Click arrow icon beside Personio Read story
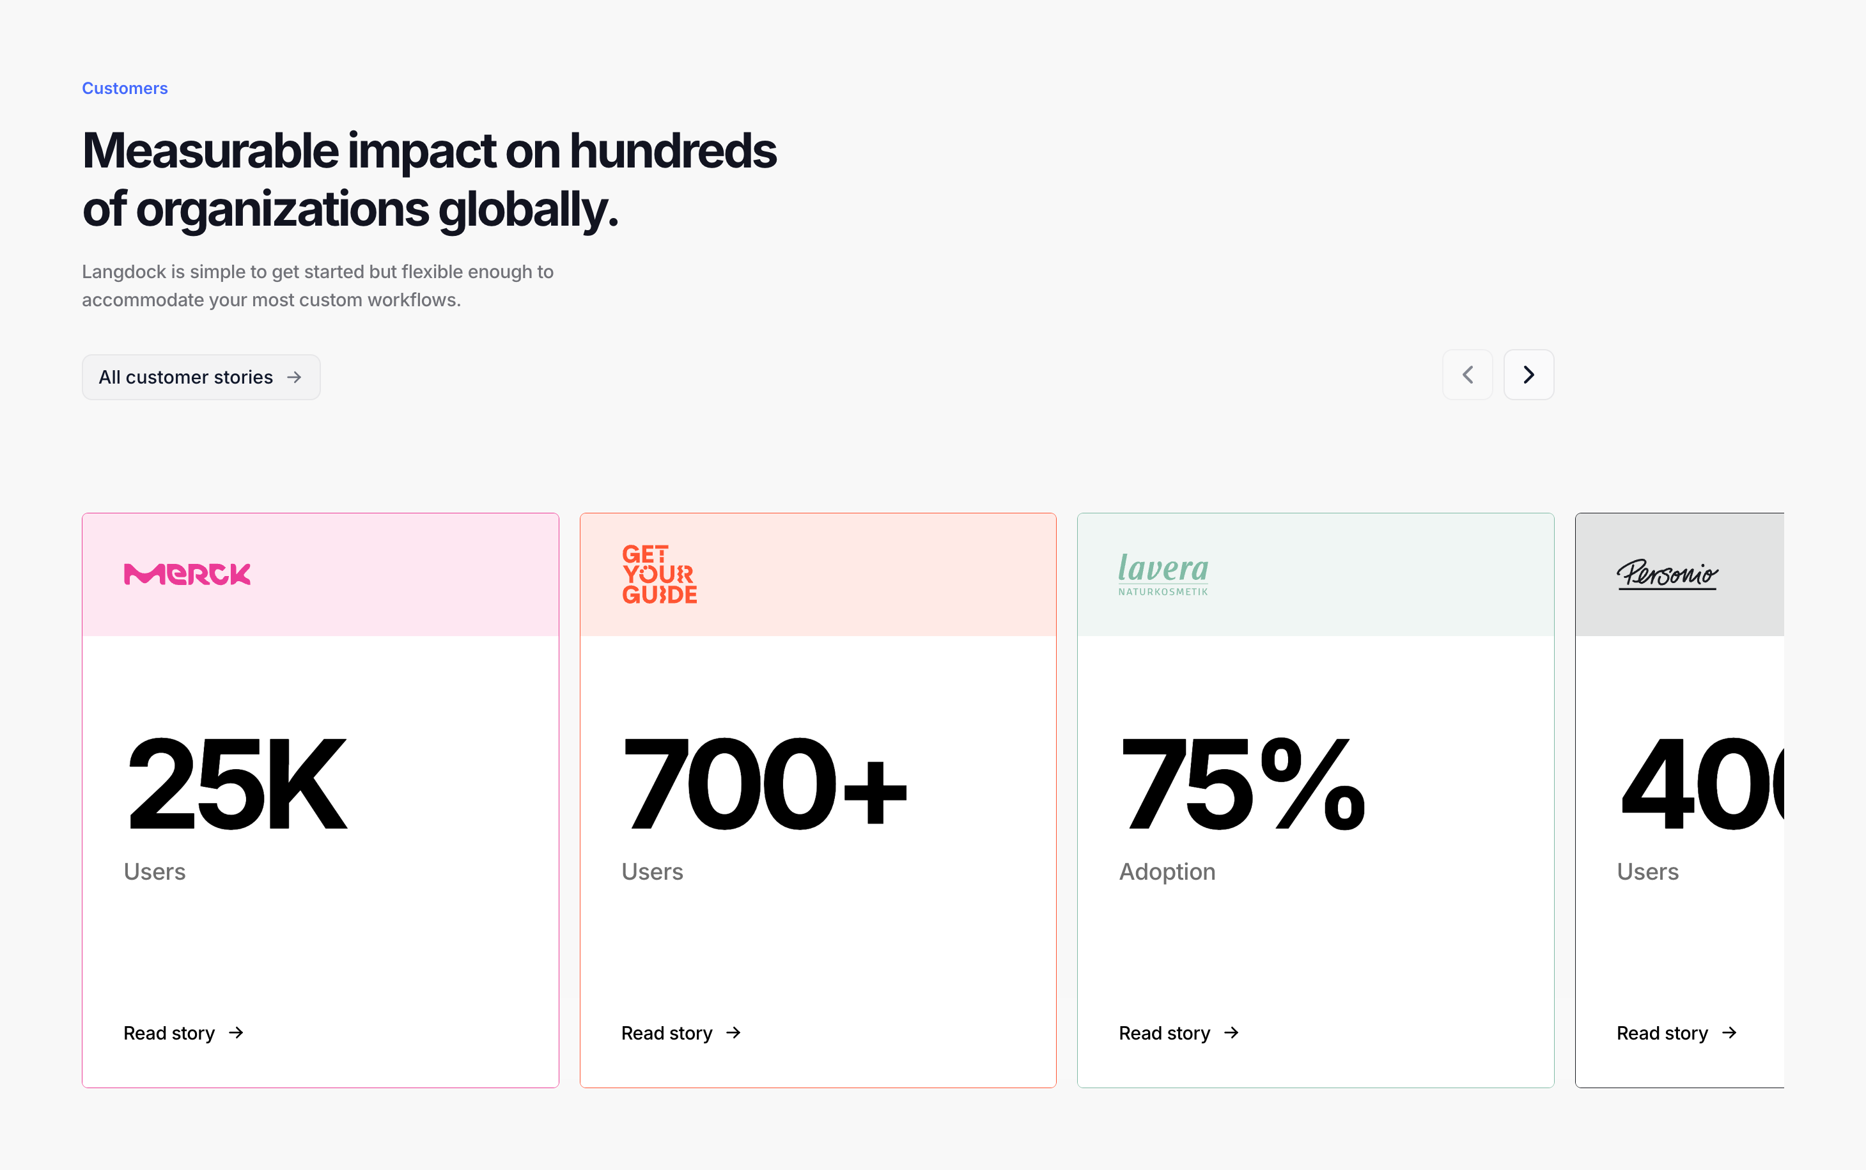 pyautogui.click(x=1730, y=1033)
